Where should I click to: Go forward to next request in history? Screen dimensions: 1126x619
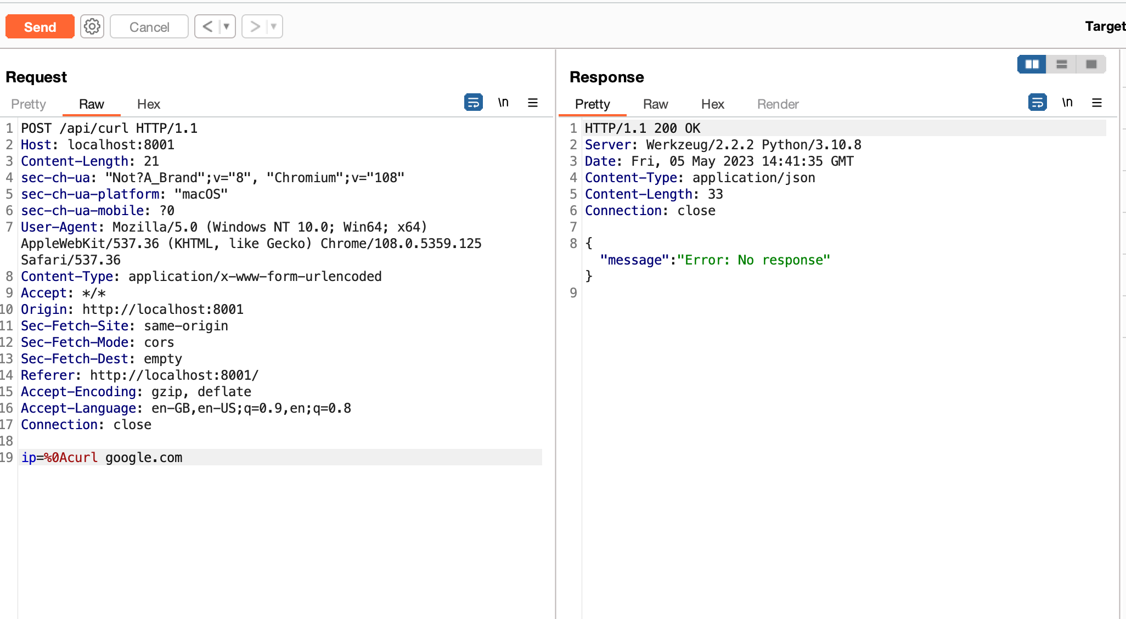coord(255,26)
